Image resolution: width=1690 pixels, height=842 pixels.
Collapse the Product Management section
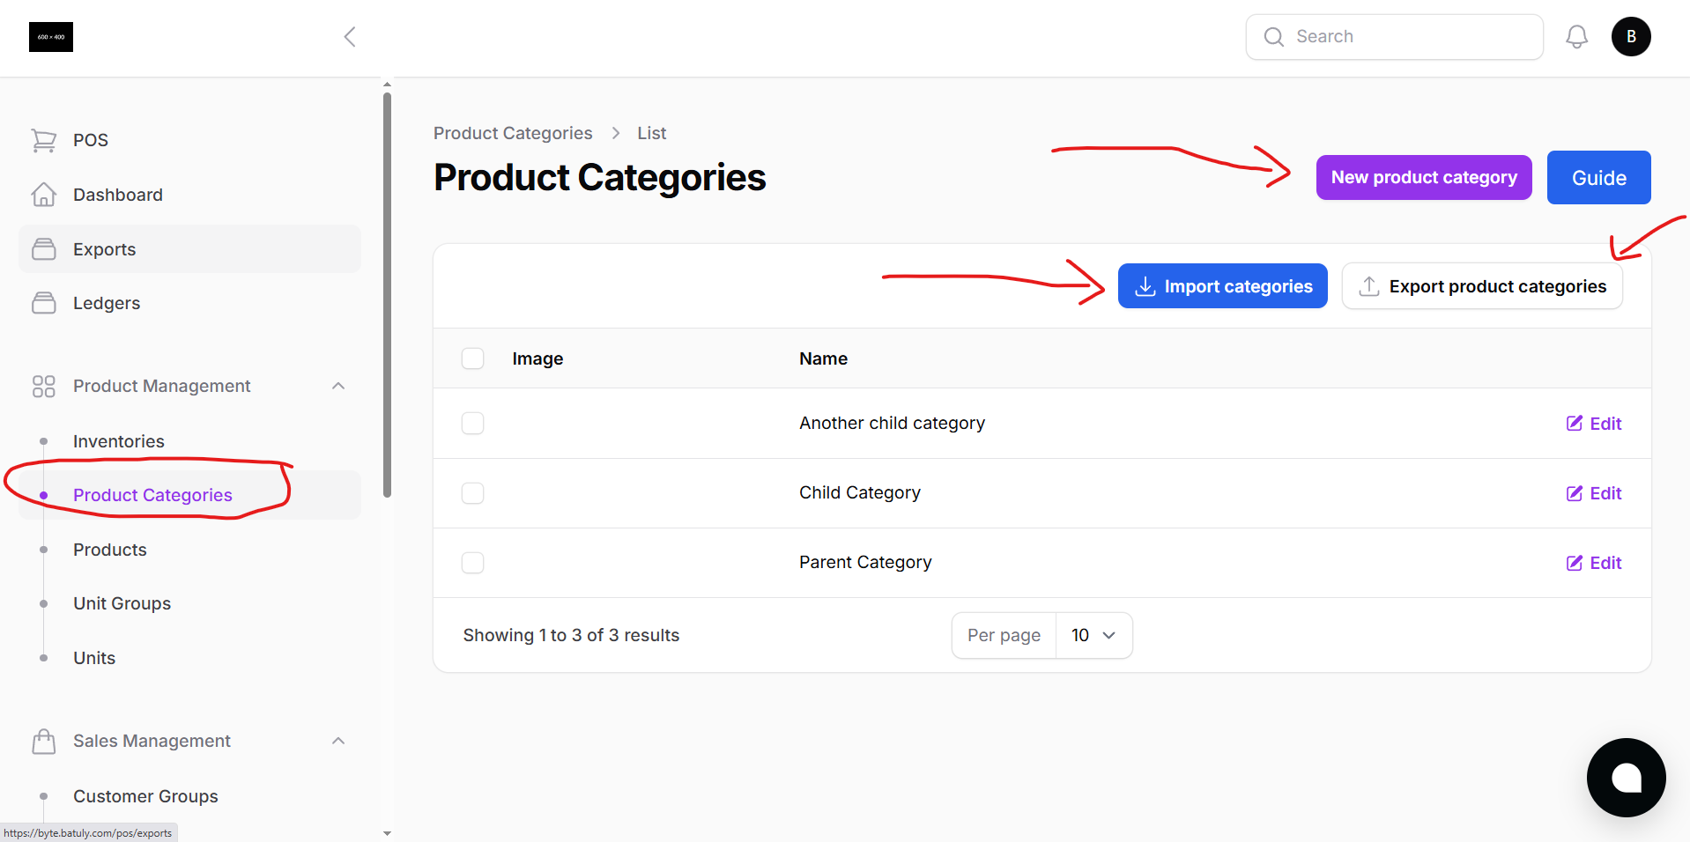pyautogui.click(x=338, y=386)
